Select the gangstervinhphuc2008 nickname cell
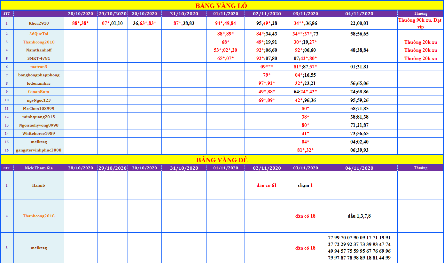444x263 pixels. [39, 150]
